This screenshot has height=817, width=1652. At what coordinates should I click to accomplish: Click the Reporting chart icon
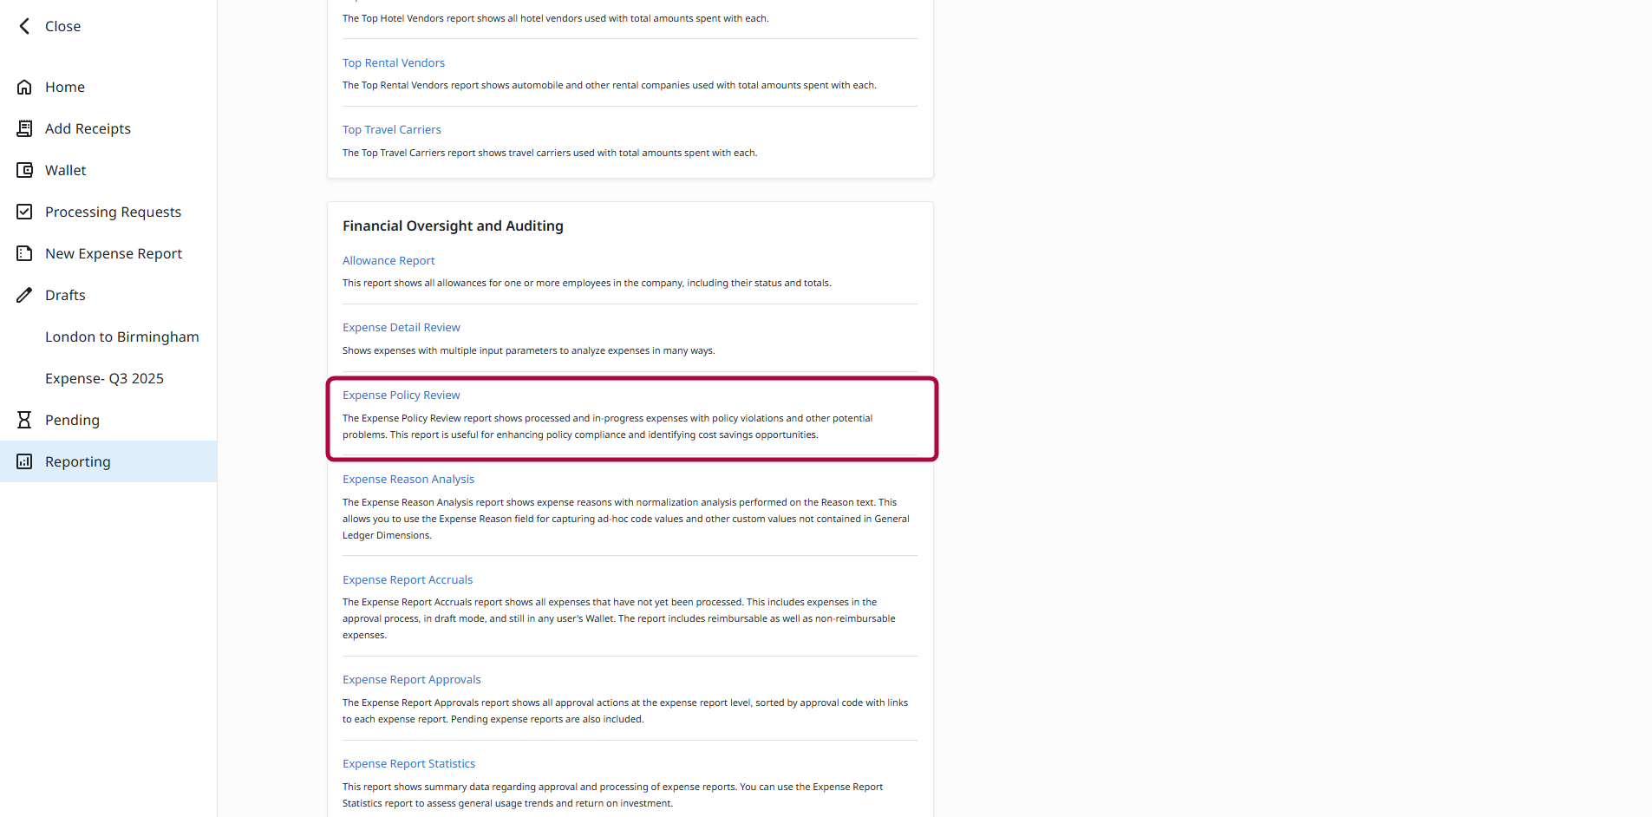pyautogui.click(x=24, y=461)
